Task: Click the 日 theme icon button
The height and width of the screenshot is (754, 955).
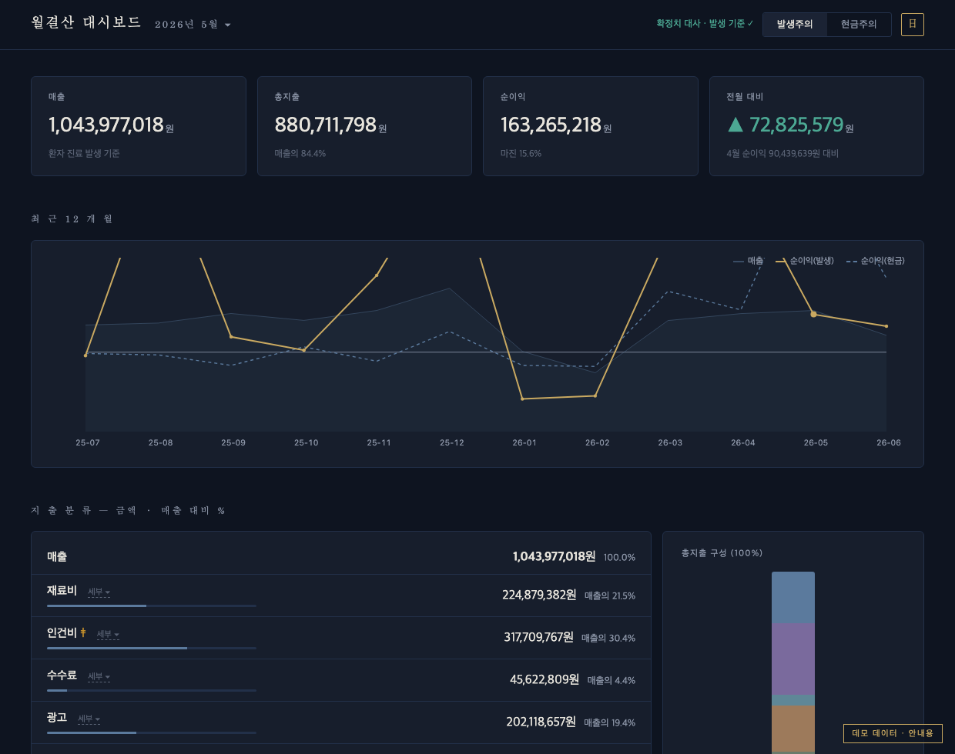Action: tap(912, 25)
